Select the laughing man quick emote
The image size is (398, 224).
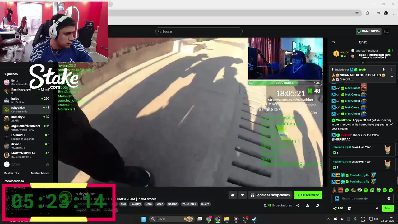click(341, 190)
